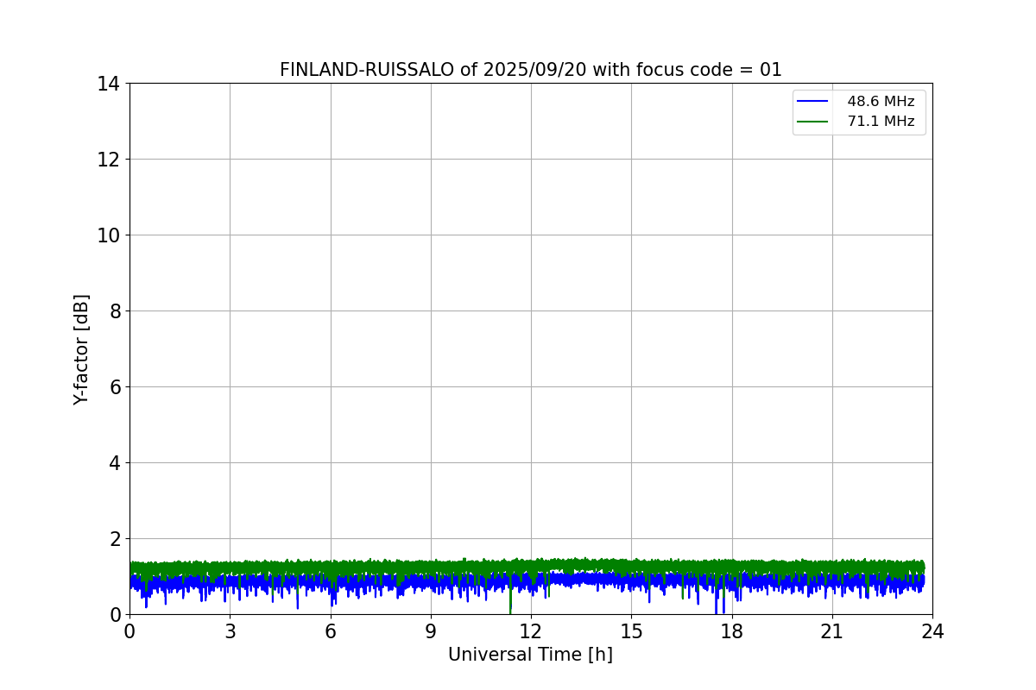The image size is (1036, 690).
Task: Click the Y-factor [dB] axis label
Action: click(x=81, y=349)
